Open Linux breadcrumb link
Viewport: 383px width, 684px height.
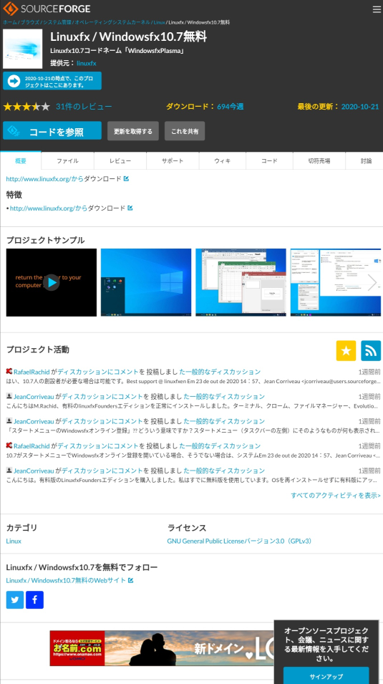[x=159, y=22]
